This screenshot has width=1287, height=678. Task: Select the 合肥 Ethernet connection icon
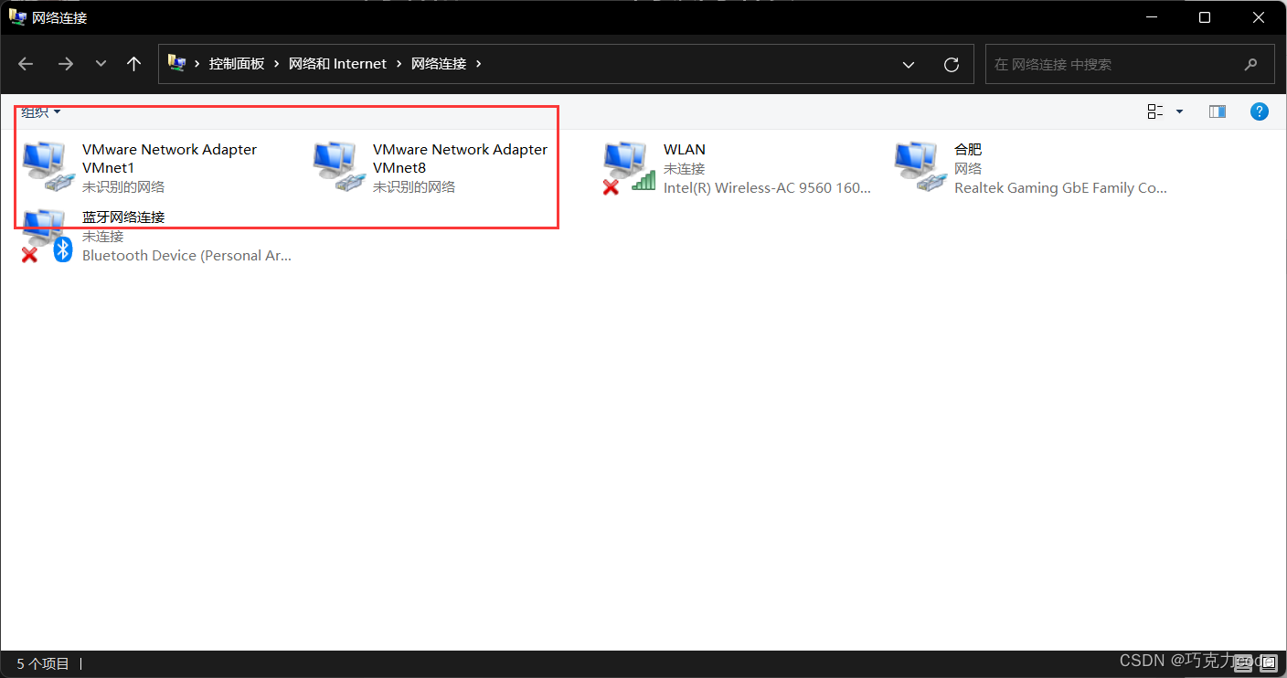tap(919, 166)
